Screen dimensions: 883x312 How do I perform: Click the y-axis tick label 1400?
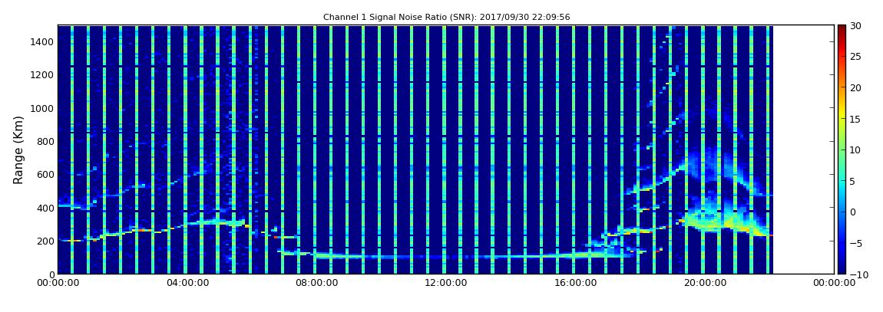43,41
